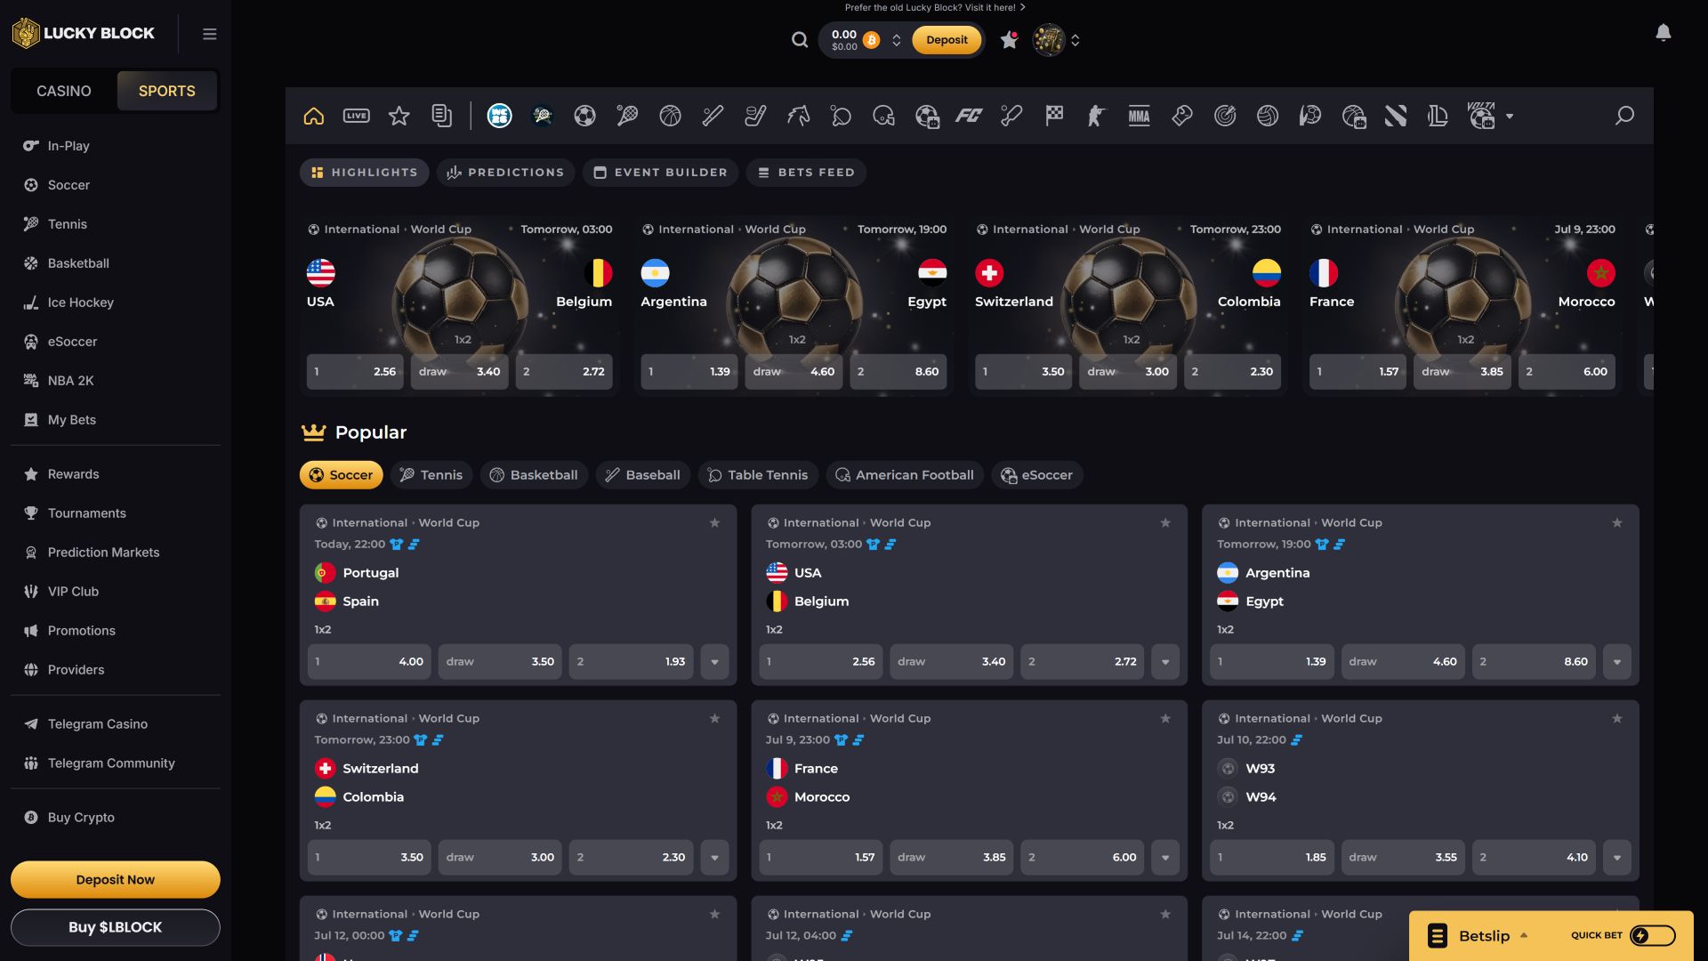Image resolution: width=1708 pixels, height=961 pixels.
Task: Select the Table Tennis popular filter chip
Action: tap(757, 475)
